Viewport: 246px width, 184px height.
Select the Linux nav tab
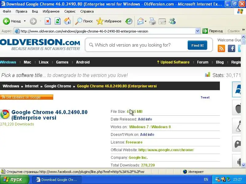(44, 62)
